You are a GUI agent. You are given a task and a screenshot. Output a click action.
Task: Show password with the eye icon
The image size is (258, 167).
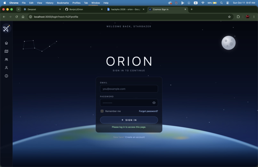point(154,103)
